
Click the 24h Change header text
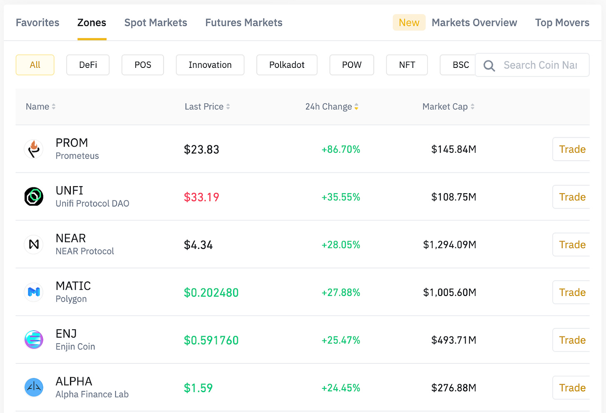[x=328, y=107]
